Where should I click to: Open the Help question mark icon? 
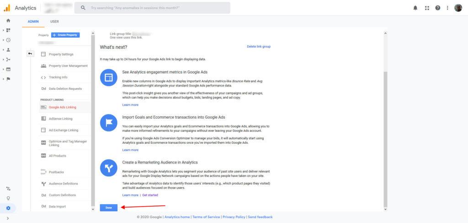(437, 8)
